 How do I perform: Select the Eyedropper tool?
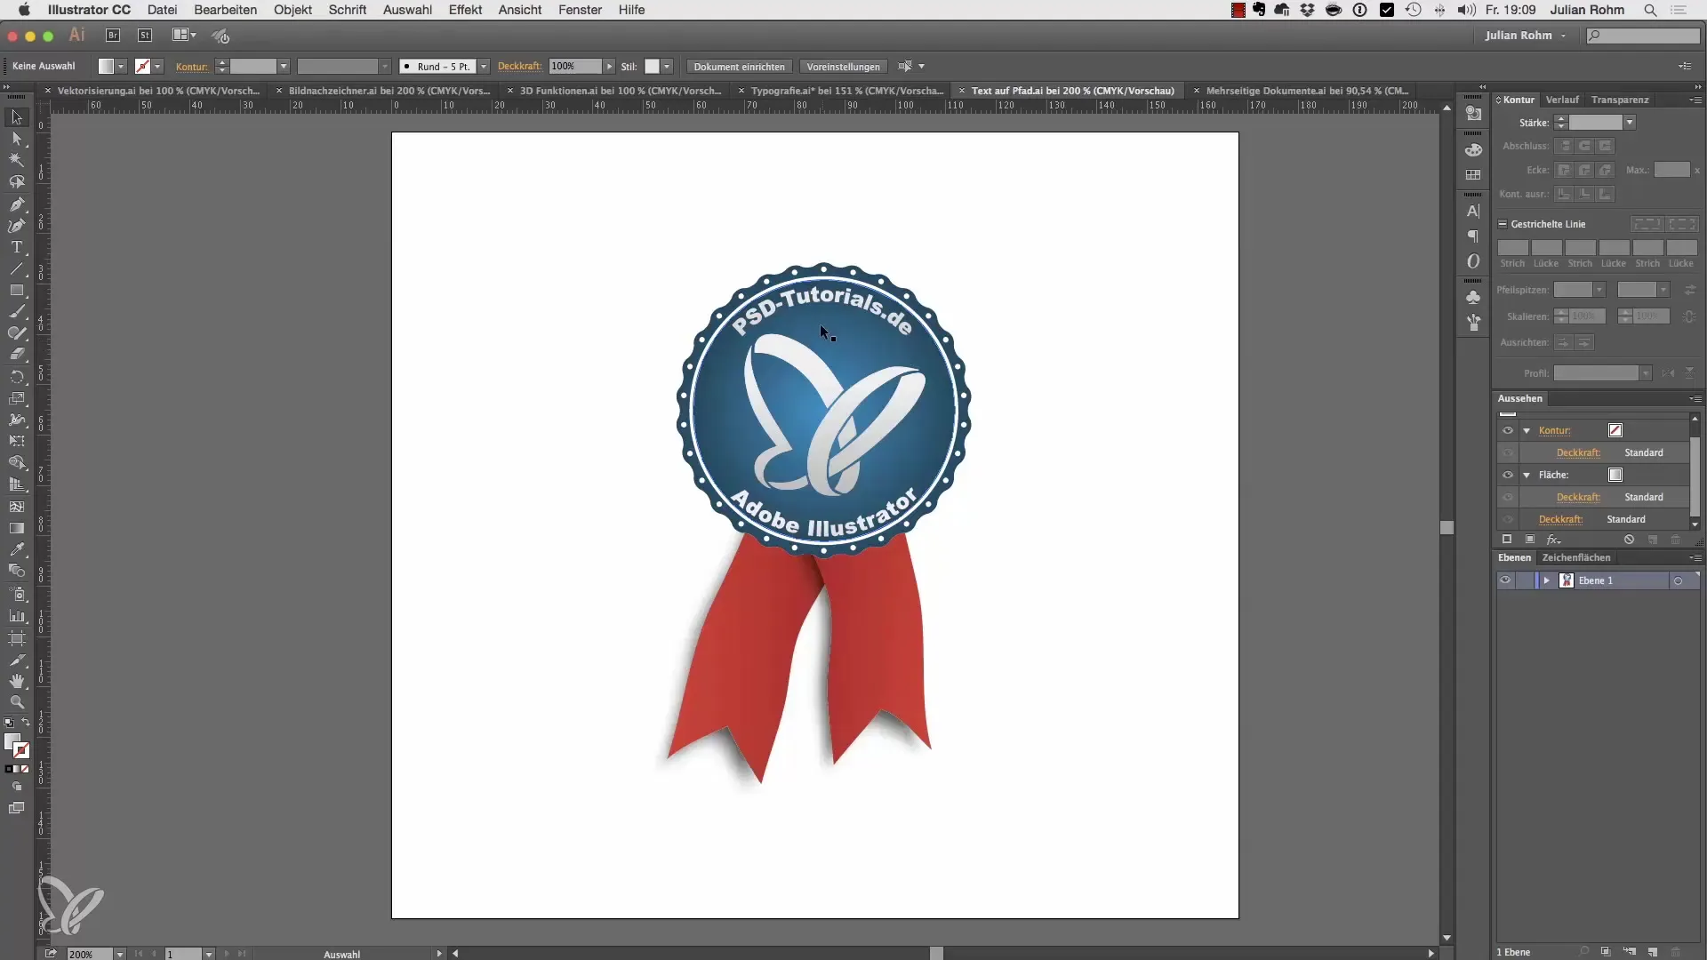16,549
